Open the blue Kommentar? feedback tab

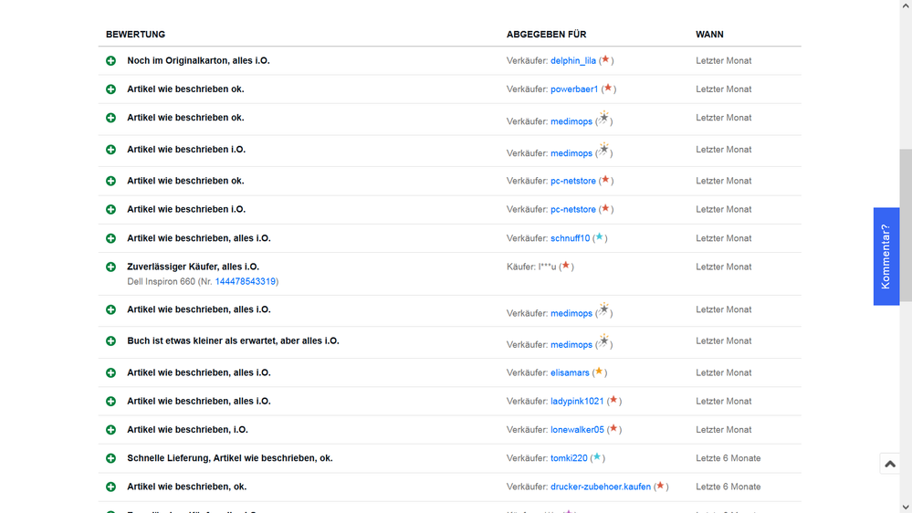886,256
